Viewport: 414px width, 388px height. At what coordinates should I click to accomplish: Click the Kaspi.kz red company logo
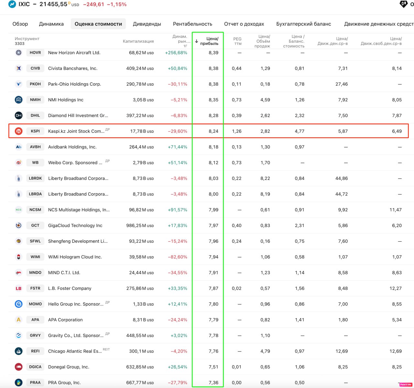[19, 131]
